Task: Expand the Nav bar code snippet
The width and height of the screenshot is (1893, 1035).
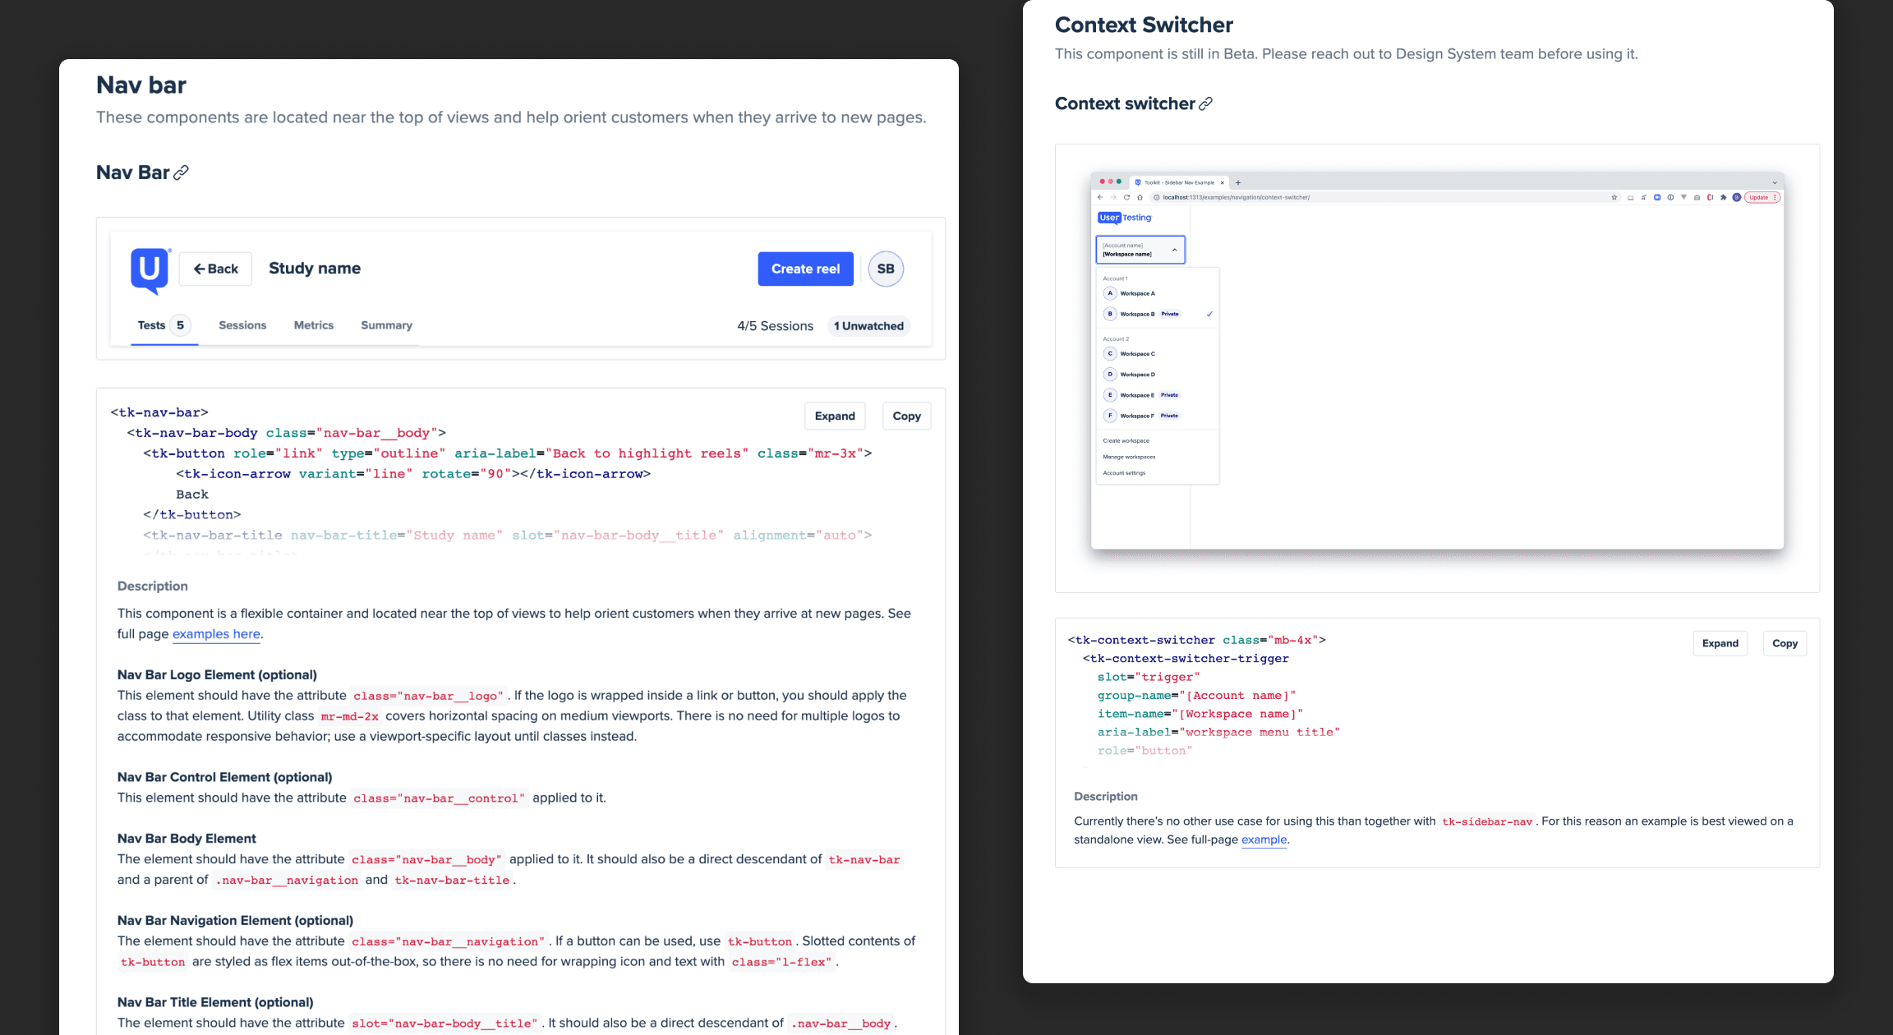Action: (835, 416)
